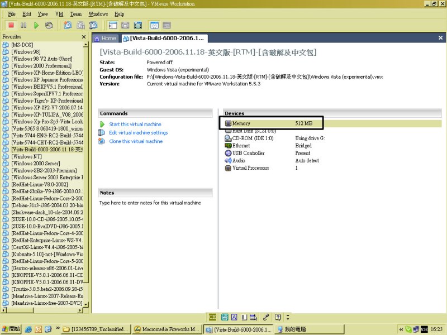Select [Mandriva-Linux-free-2007-DVD] favorite

[47, 303]
